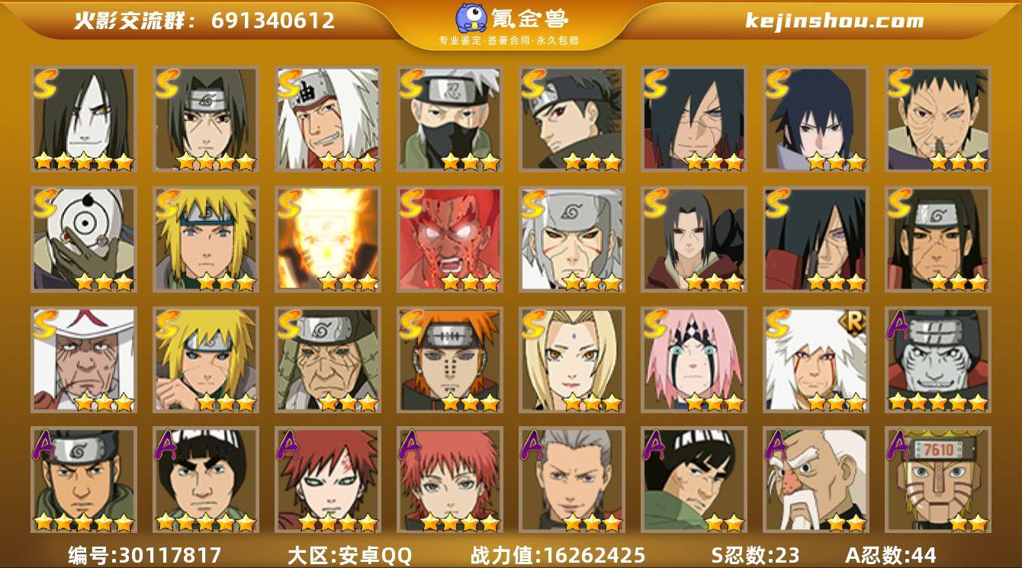Open the kejinshou.com website link
Screen dimensions: 1022x568
click(834, 21)
